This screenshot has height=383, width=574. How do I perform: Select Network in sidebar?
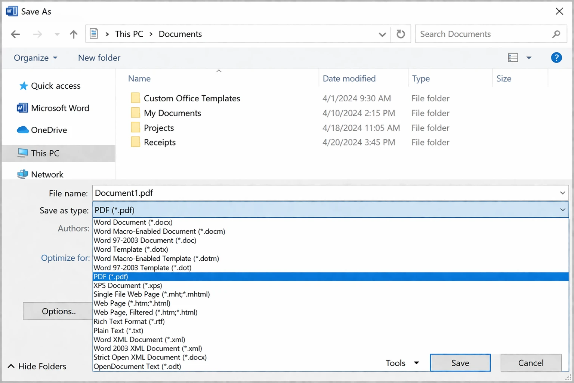tap(40, 174)
